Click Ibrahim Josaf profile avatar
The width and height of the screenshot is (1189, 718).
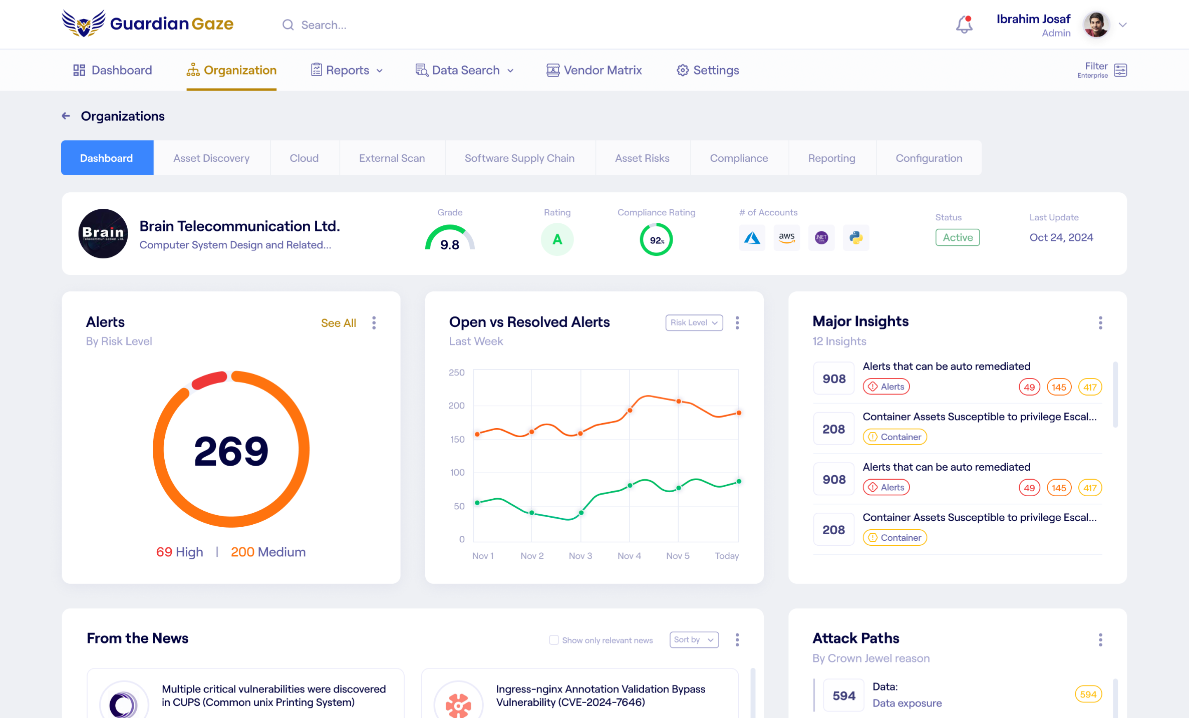click(x=1096, y=25)
